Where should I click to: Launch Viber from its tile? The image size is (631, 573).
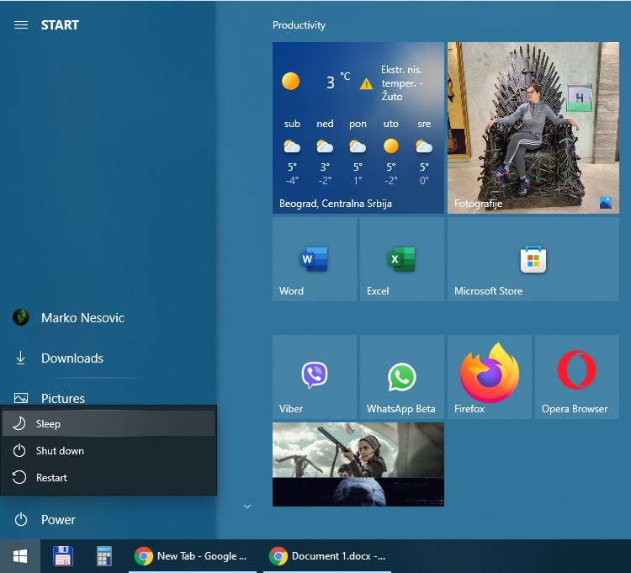point(315,377)
